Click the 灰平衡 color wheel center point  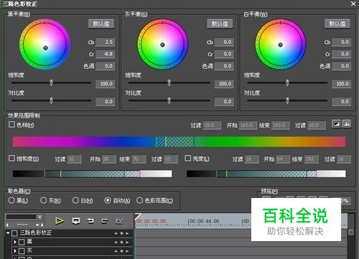(x=162, y=44)
